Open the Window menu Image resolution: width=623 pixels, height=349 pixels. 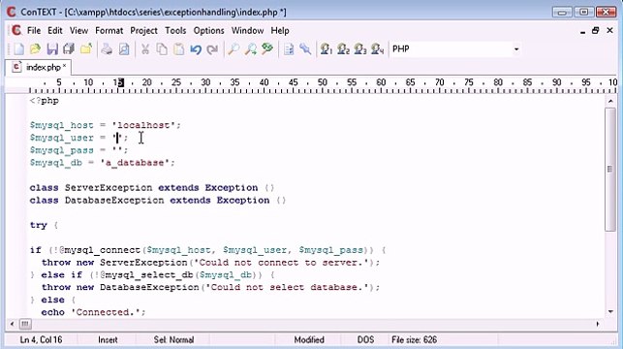tap(247, 31)
